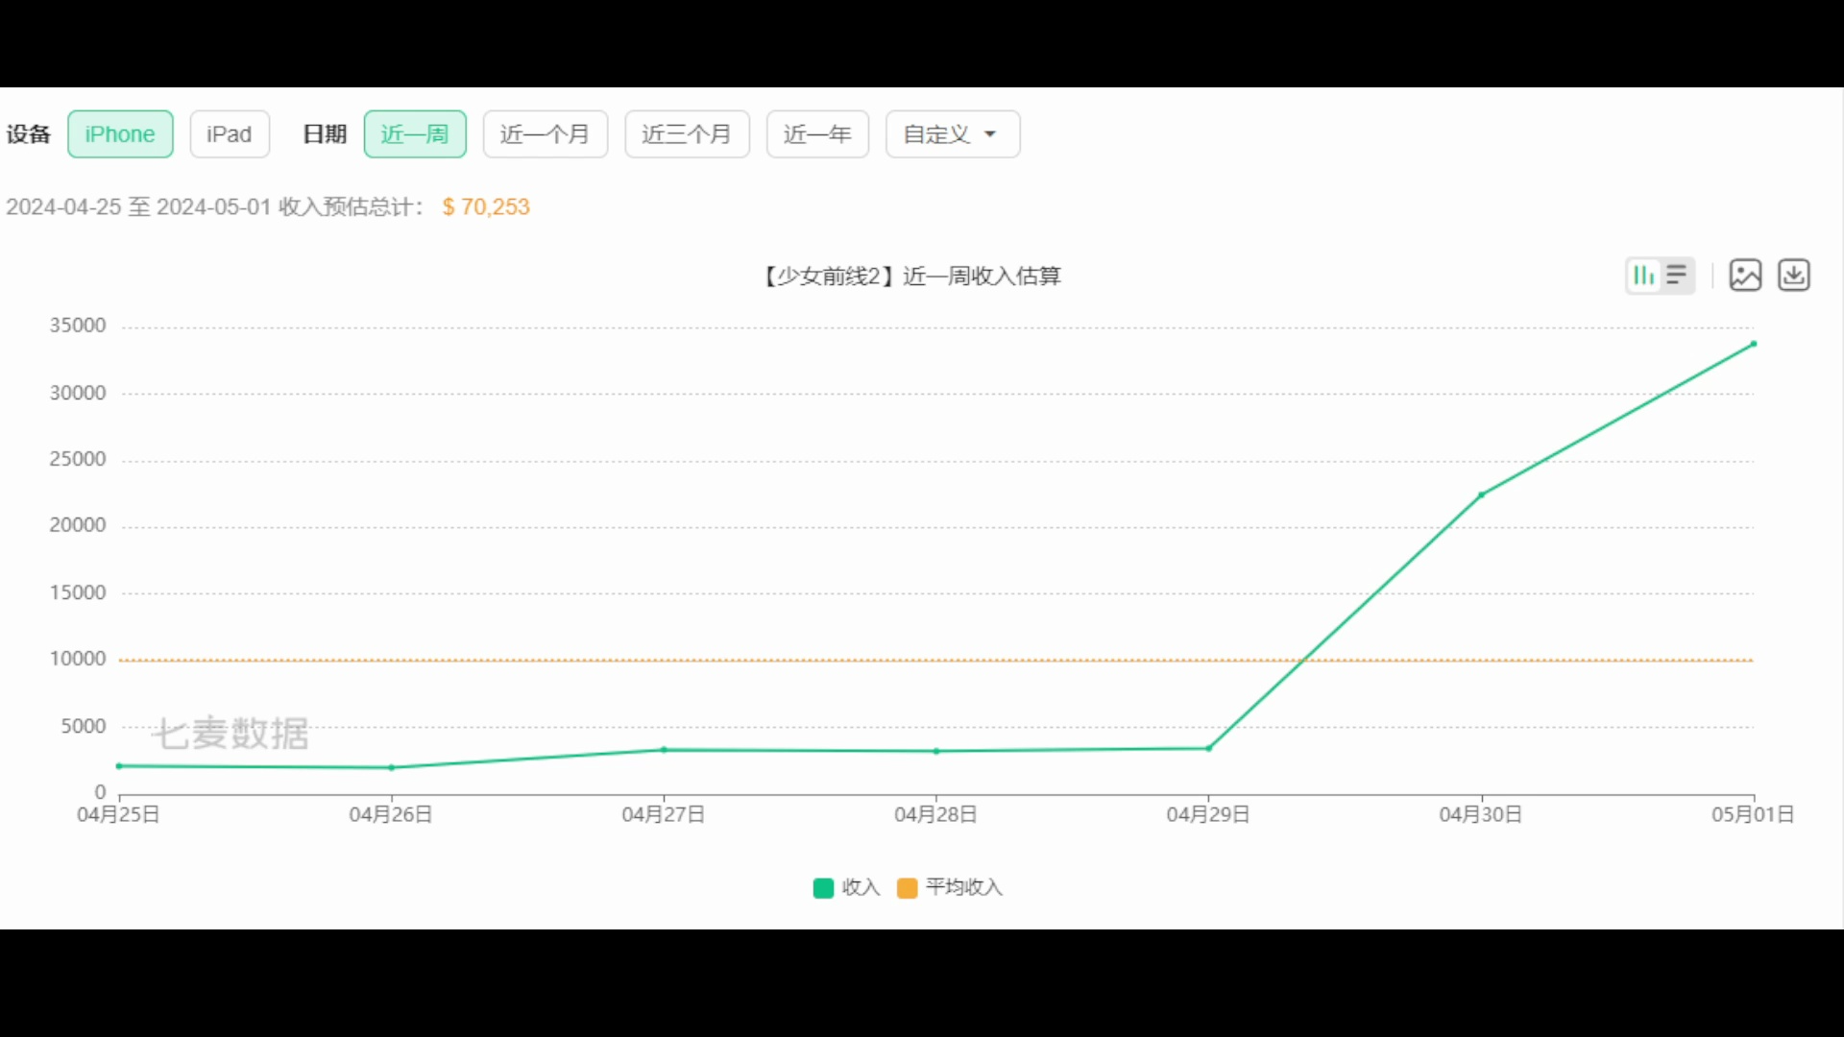This screenshot has width=1844, height=1037.
Task: Click the $ 70,253 revenue total
Action: (486, 206)
